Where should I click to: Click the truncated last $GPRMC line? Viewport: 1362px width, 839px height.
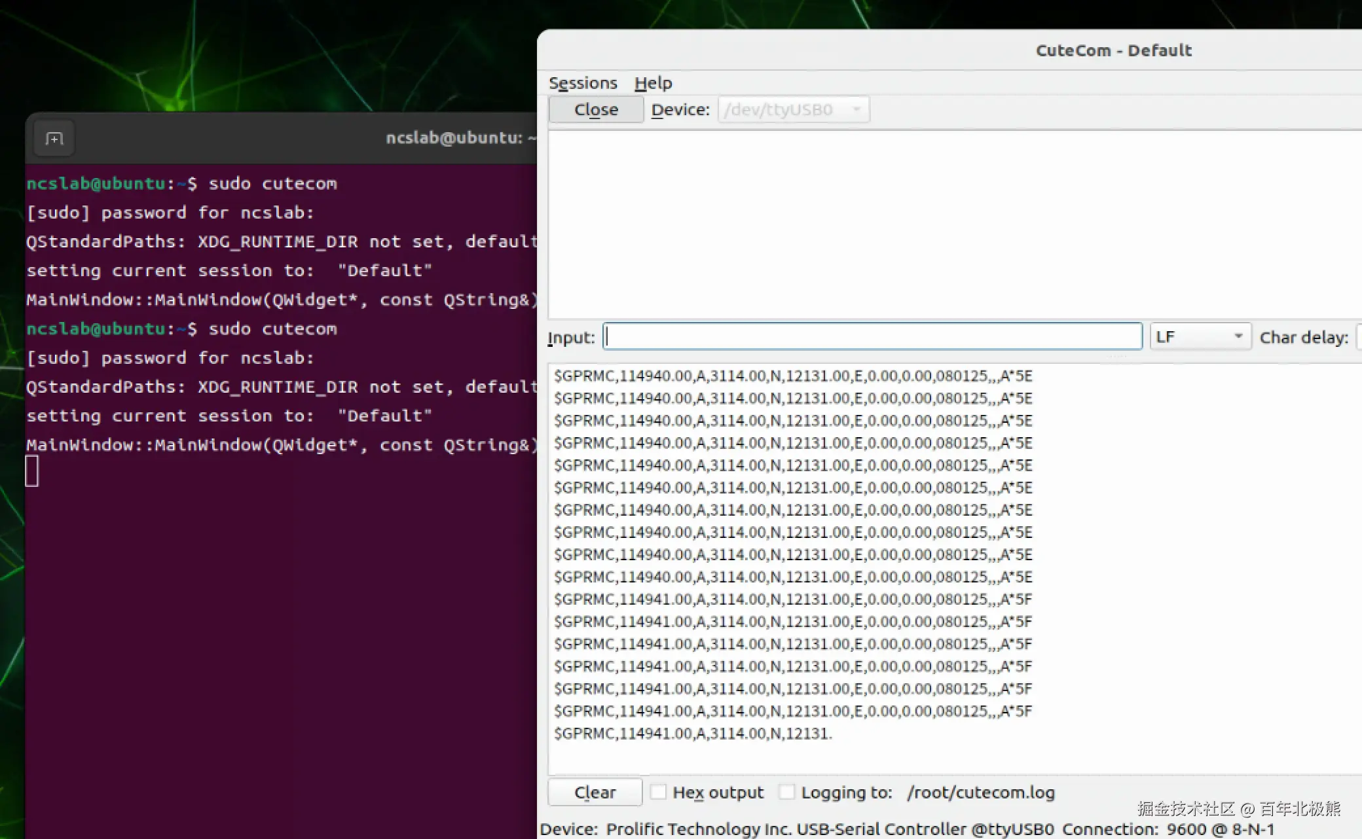tap(692, 734)
